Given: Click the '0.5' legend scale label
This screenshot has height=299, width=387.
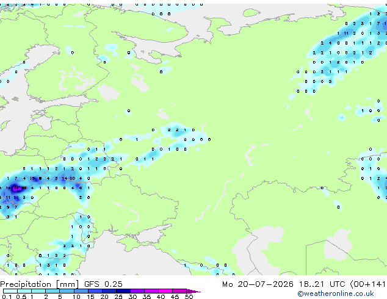Looking at the screenshot, I should [x=21, y=297].
